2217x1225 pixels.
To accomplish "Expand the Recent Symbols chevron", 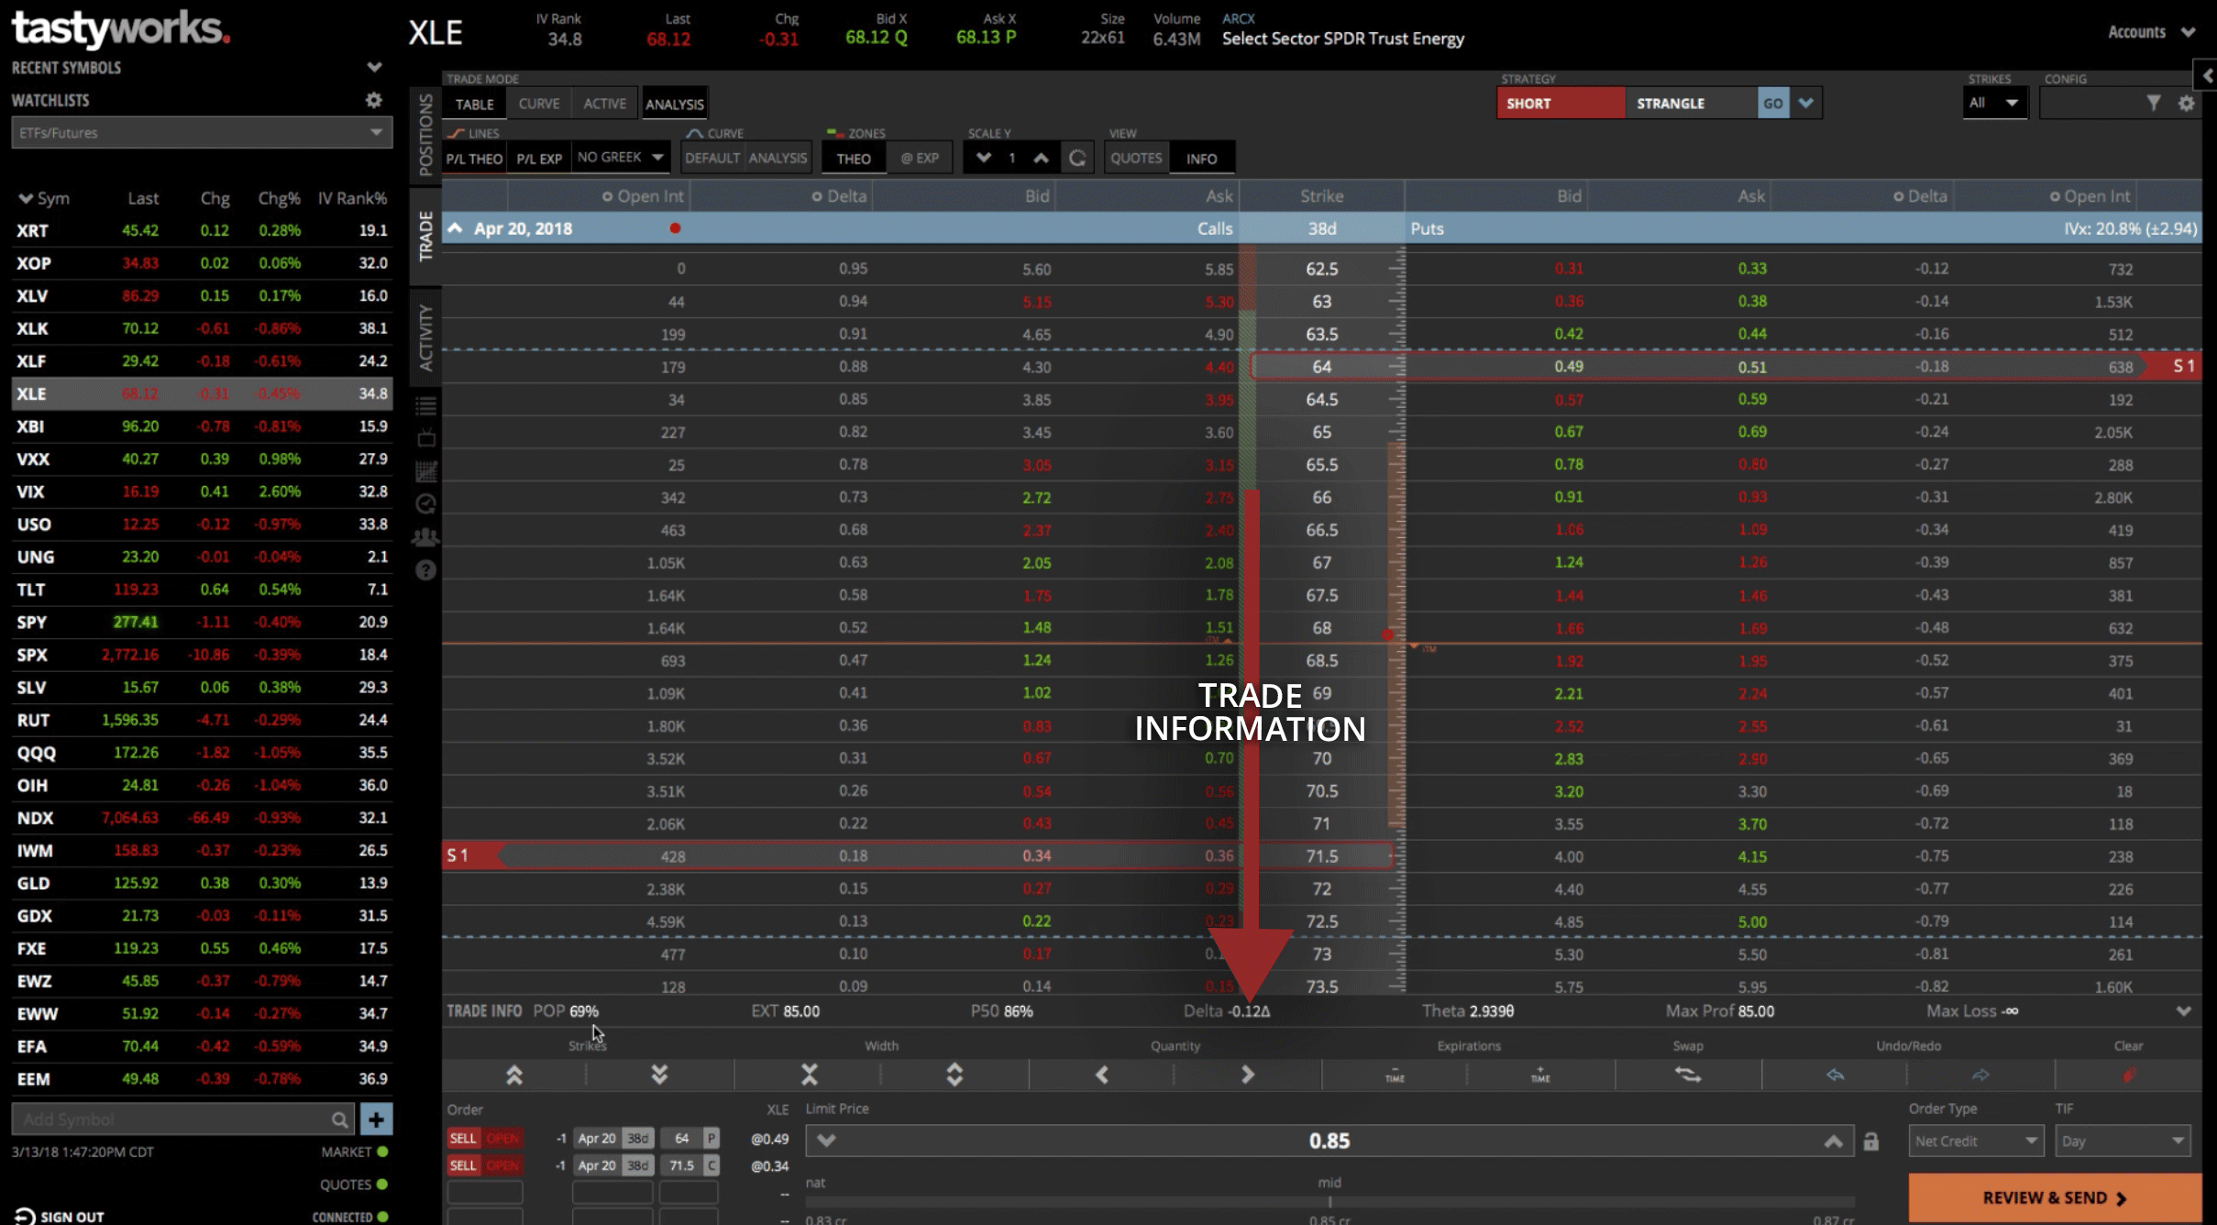I will (x=374, y=67).
